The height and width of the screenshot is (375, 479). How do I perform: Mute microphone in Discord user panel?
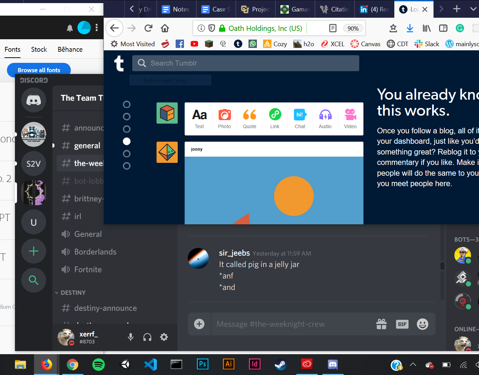click(131, 337)
